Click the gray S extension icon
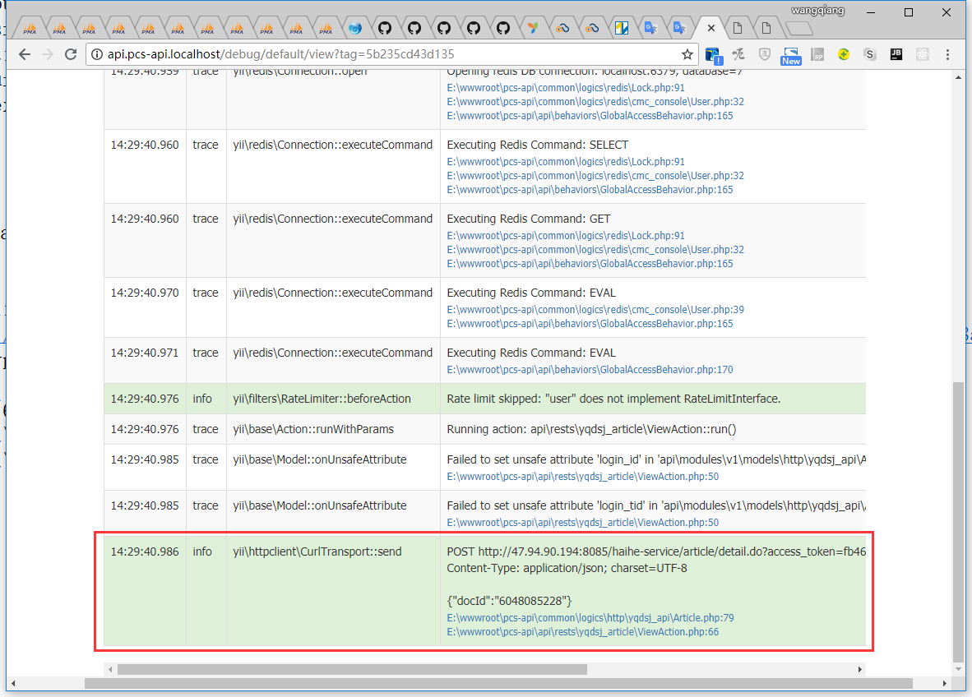This screenshot has height=697, width=972. (x=870, y=55)
